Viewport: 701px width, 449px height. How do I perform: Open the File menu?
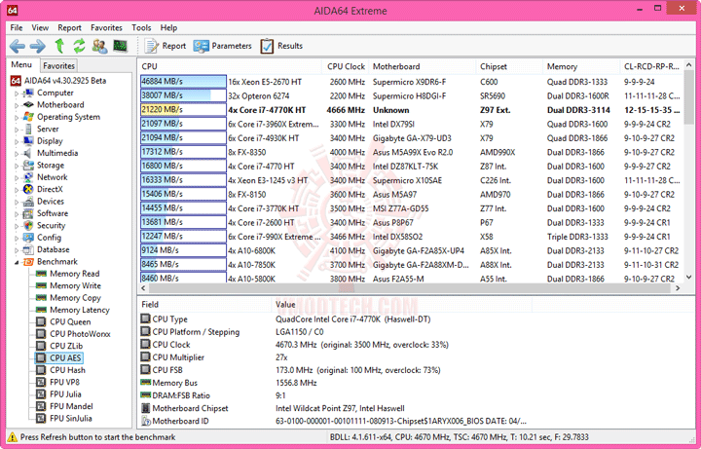point(17,27)
